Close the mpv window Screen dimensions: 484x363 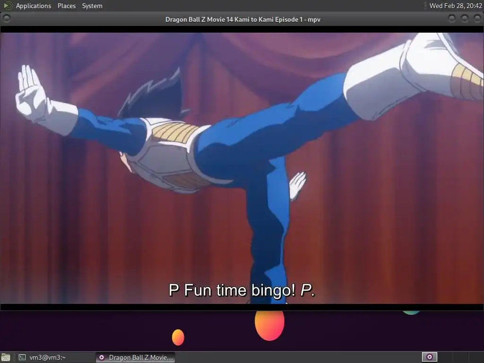(477, 19)
